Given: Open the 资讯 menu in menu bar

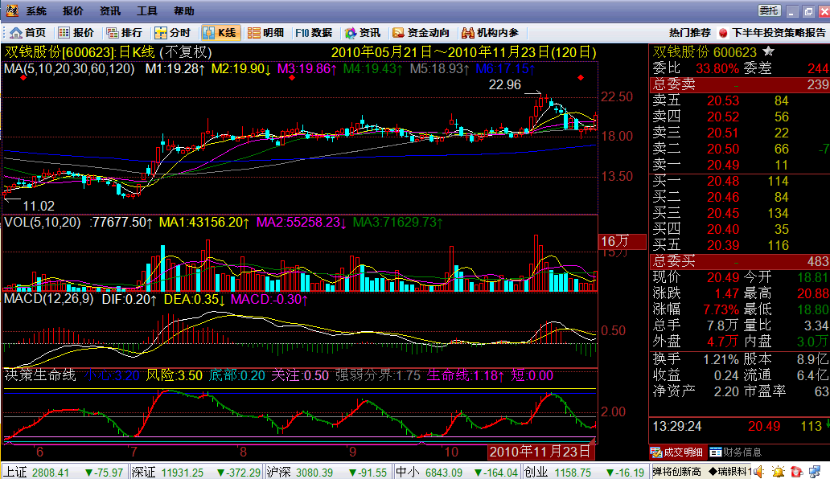Looking at the screenshot, I should pos(110,11).
